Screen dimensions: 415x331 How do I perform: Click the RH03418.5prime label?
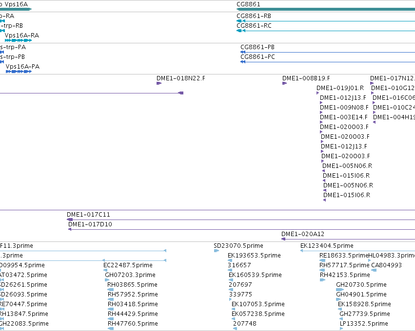(x=133, y=304)
